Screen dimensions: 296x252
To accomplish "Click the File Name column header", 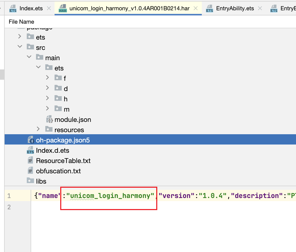I will [x=22, y=22].
